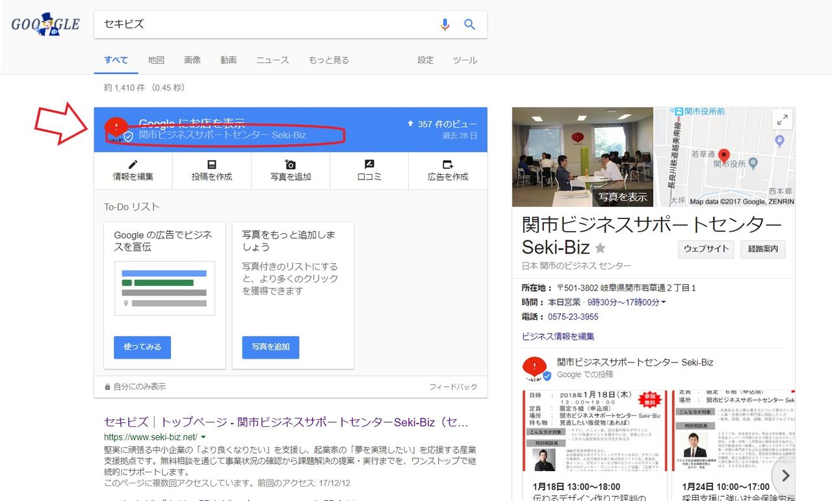This screenshot has height=501, width=832.
Task: Click the star icon beside Seki-Biz title
Action: pyautogui.click(x=600, y=248)
